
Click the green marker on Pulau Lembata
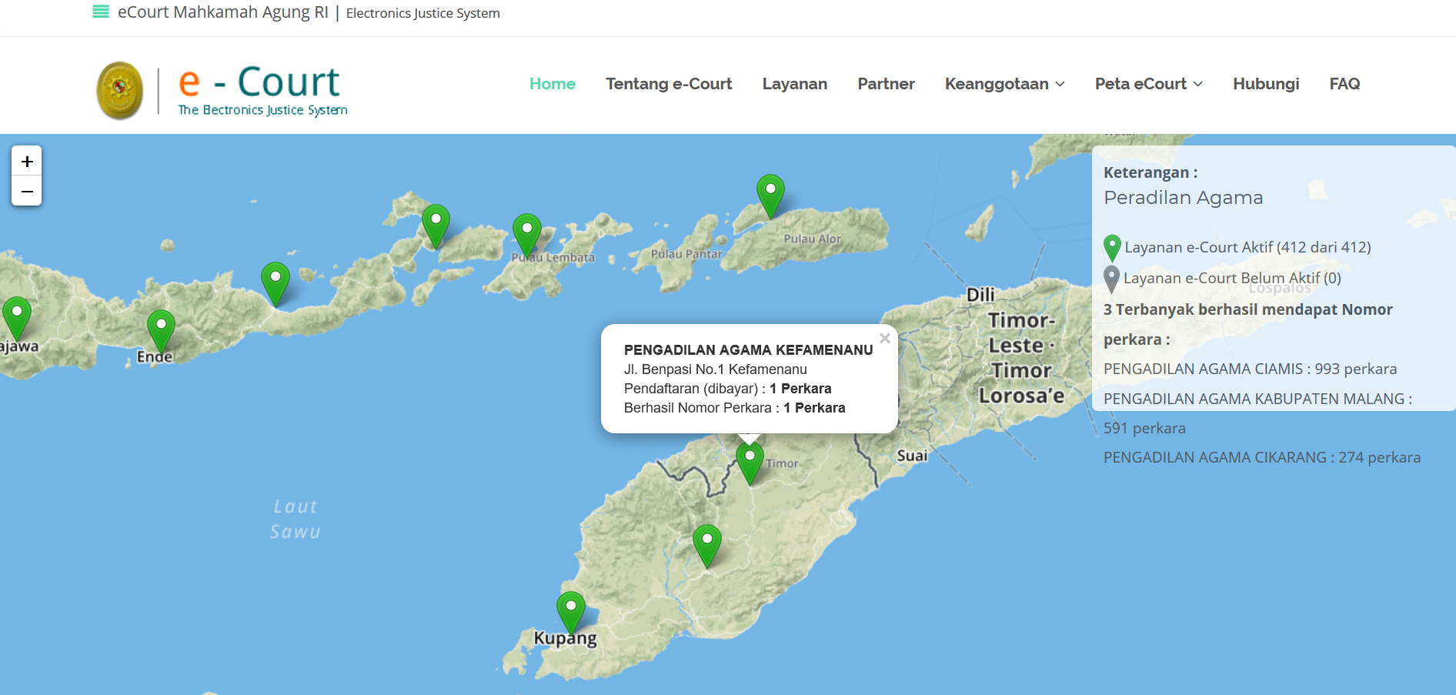[527, 235]
